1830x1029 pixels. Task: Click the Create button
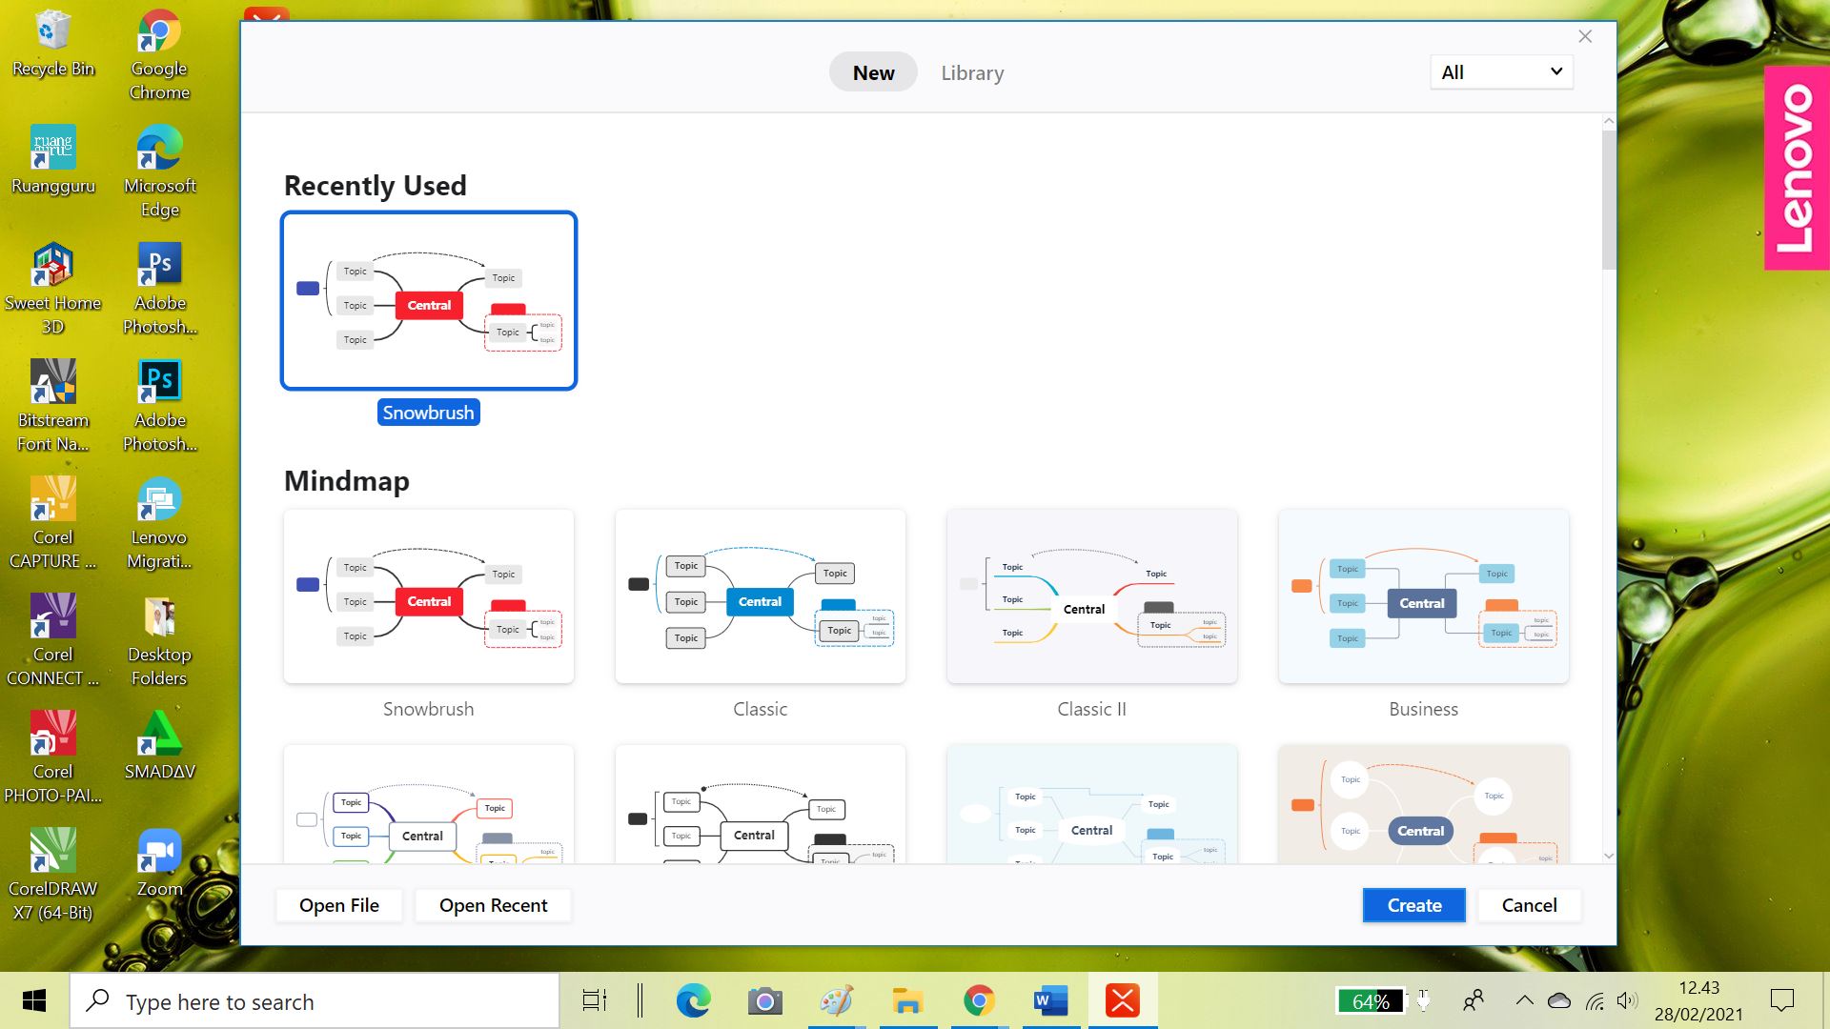click(x=1413, y=905)
